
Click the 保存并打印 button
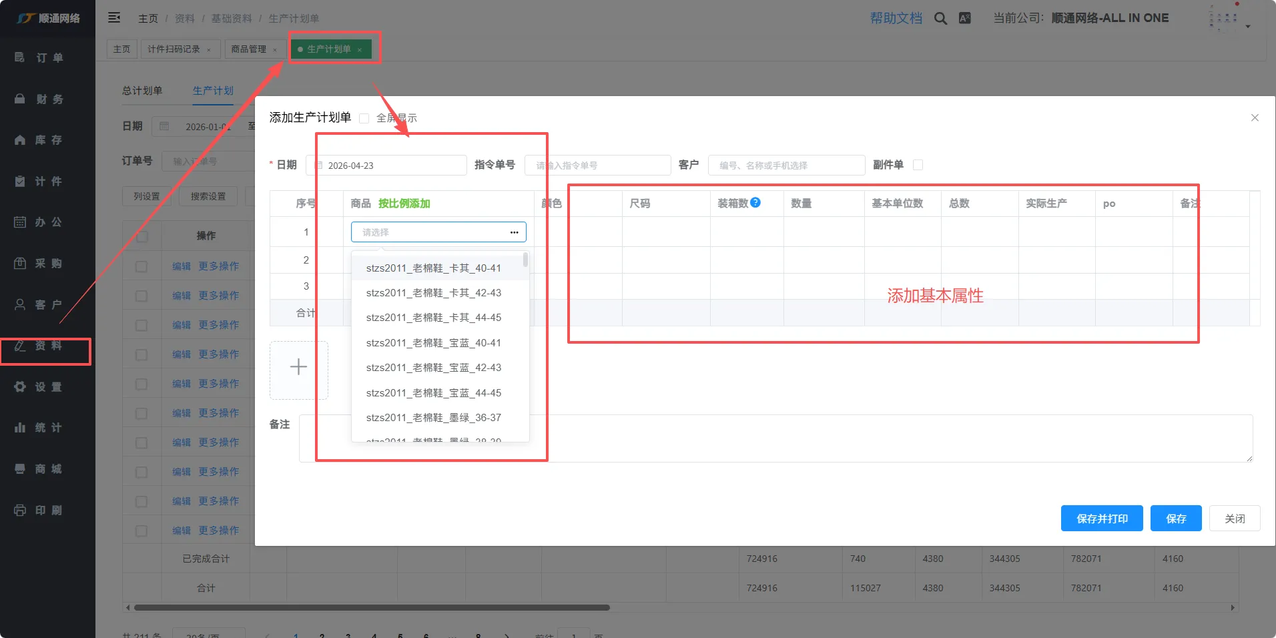tap(1101, 519)
